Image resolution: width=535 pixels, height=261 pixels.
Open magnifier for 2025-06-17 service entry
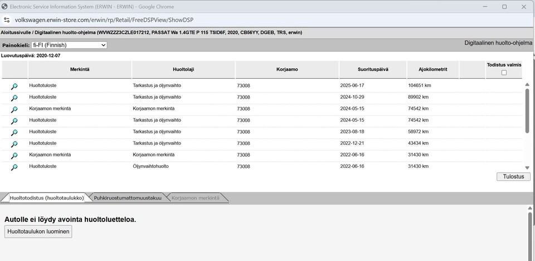click(14, 86)
